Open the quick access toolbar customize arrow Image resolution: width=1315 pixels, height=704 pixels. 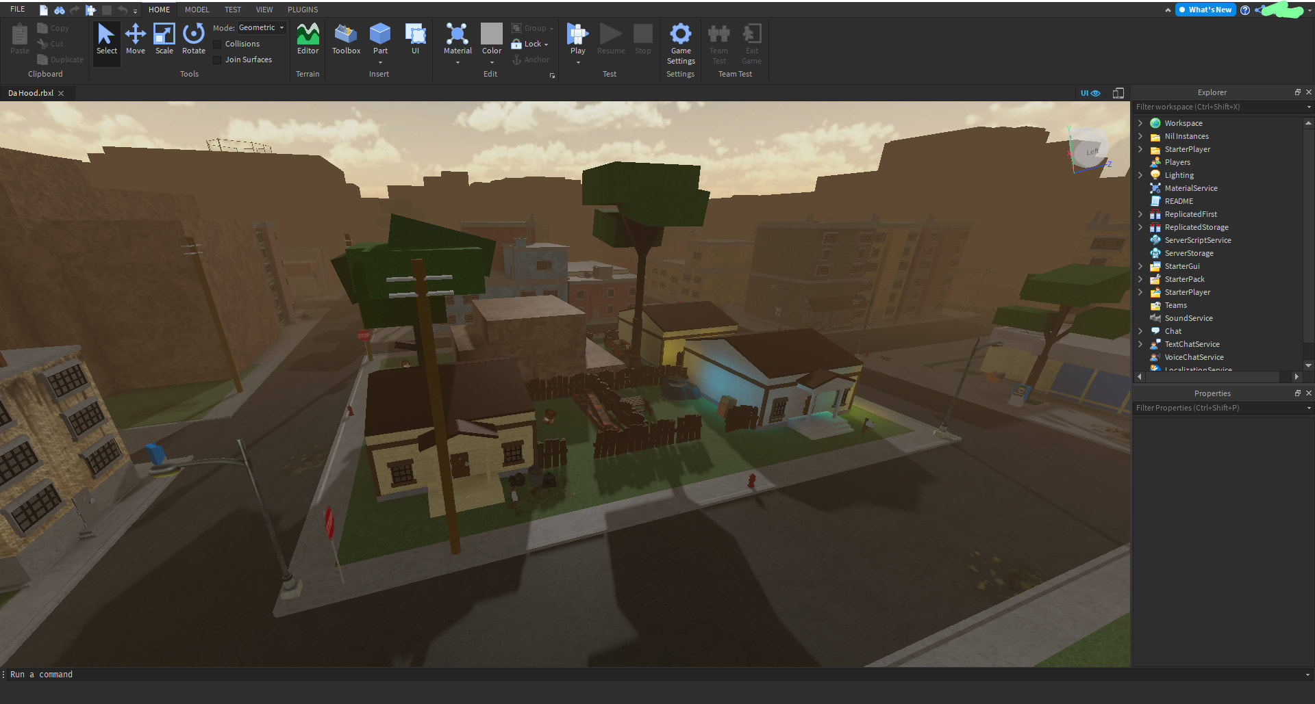pos(135,11)
